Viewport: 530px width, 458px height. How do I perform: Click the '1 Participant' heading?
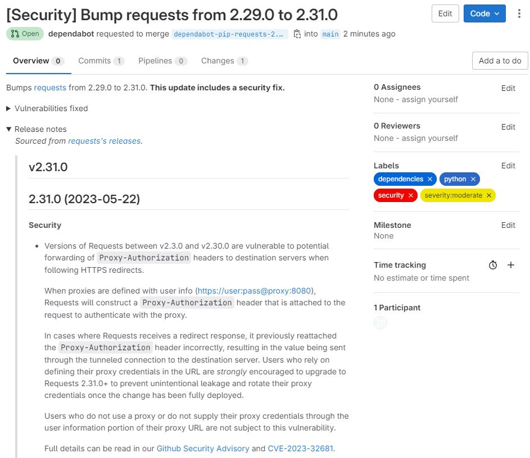[397, 308]
